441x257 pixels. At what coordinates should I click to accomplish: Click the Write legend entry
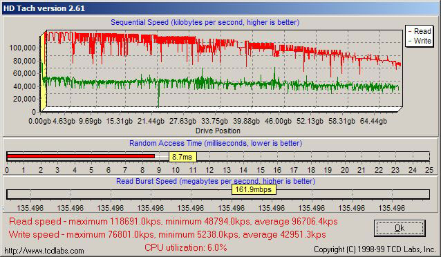coord(419,41)
